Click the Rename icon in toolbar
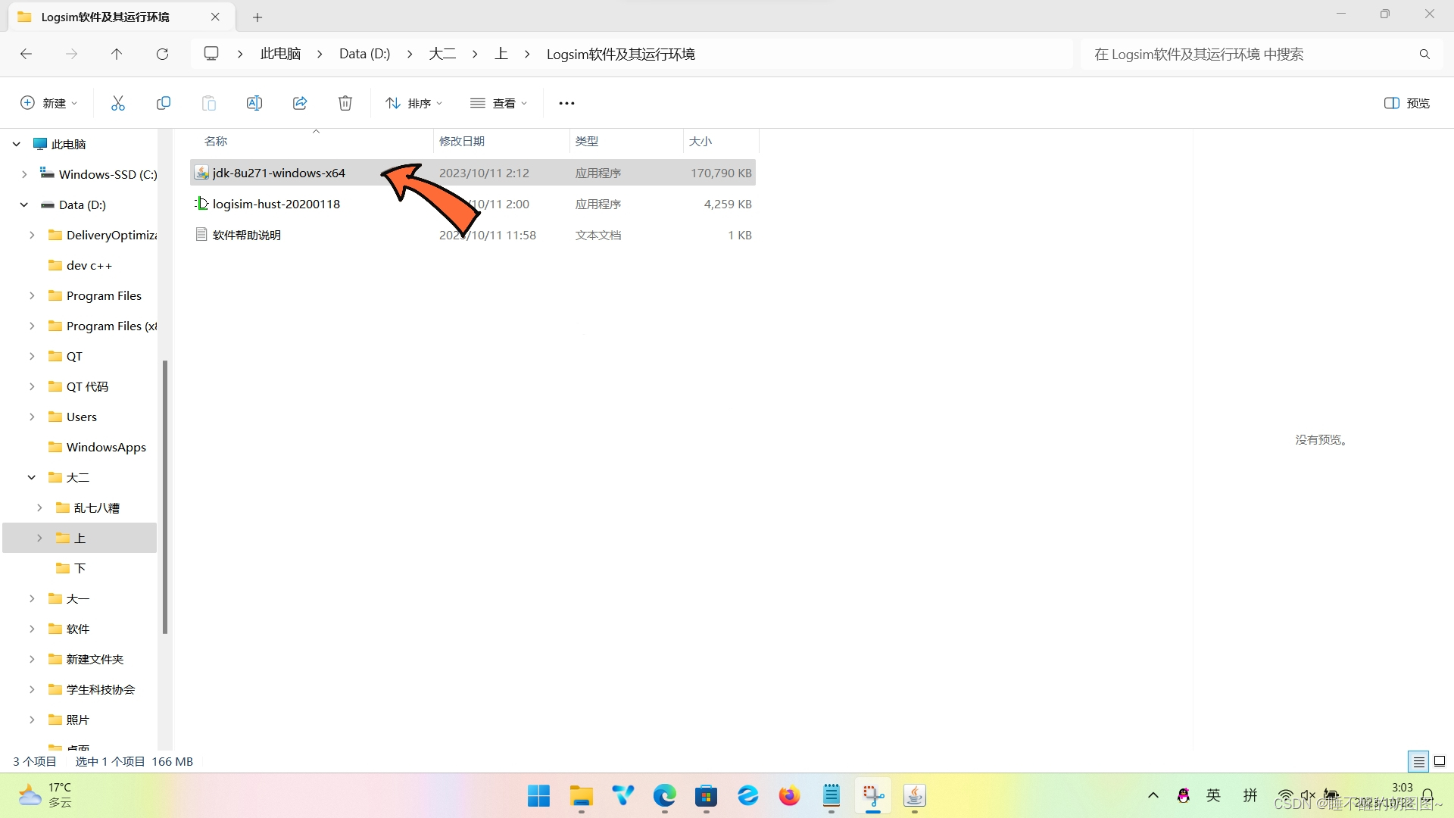Viewport: 1454px width, 818px height. pyautogui.click(x=254, y=103)
